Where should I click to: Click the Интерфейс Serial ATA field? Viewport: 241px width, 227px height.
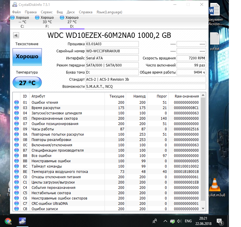click(x=112, y=58)
